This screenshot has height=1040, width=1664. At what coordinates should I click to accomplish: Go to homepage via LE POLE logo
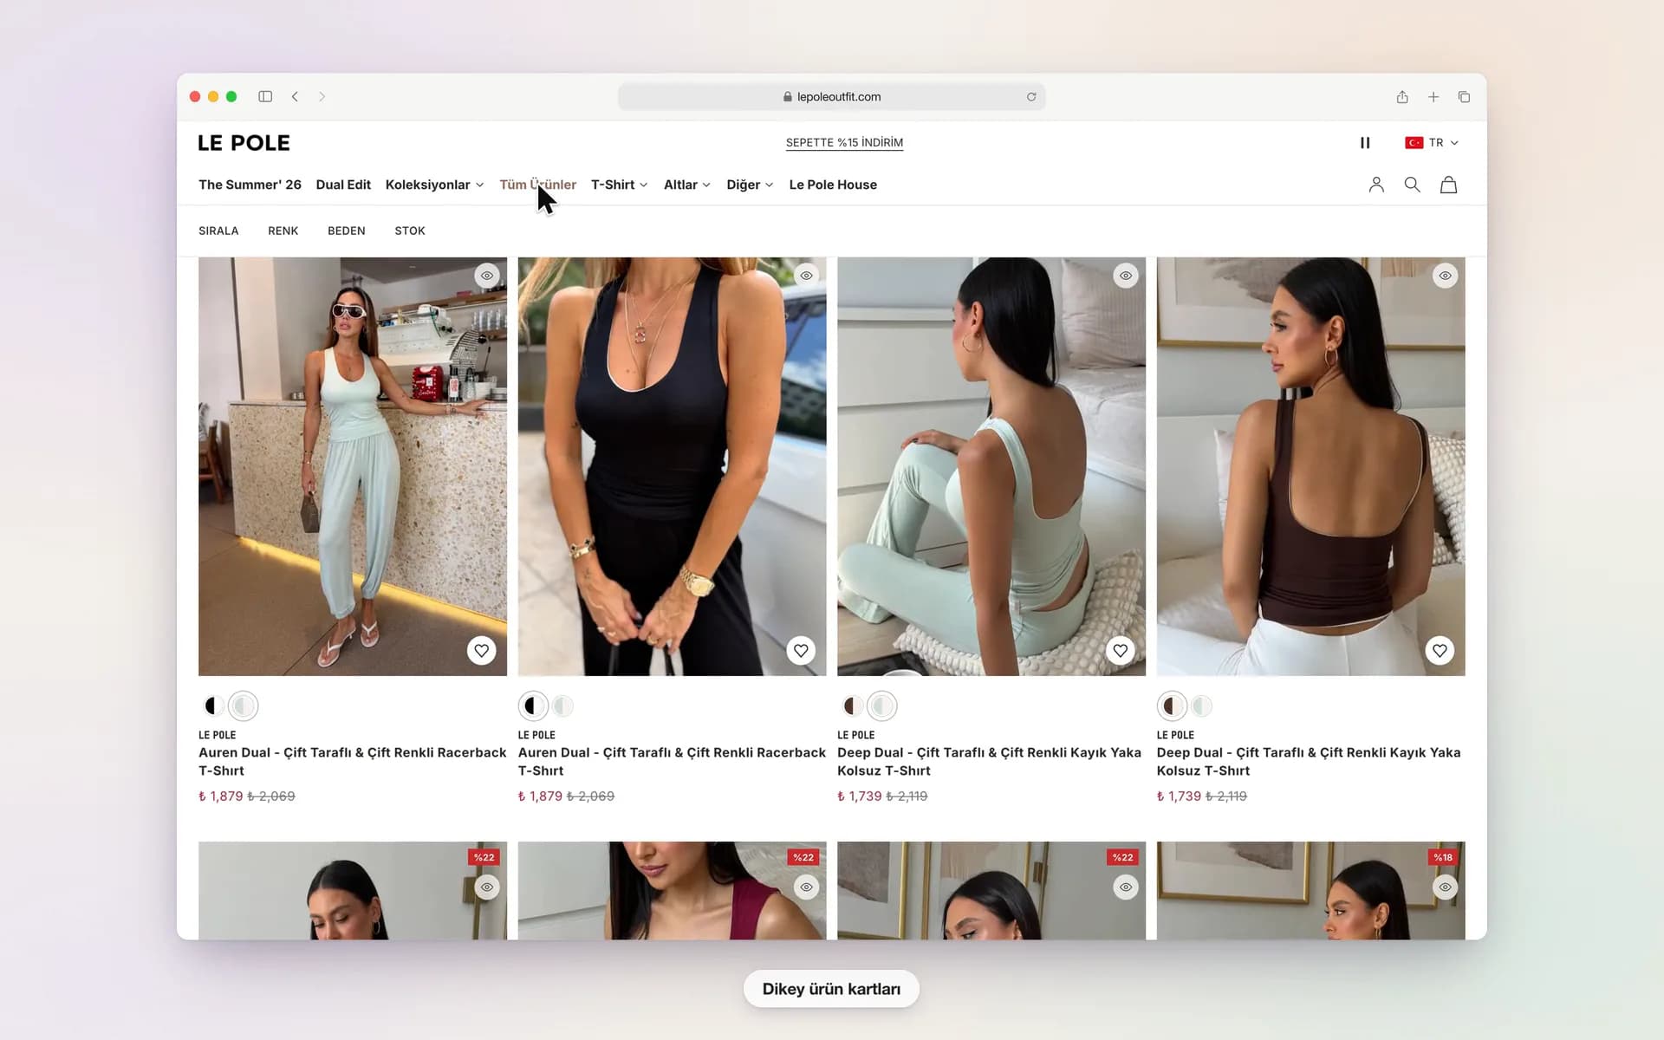pyautogui.click(x=244, y=143)
